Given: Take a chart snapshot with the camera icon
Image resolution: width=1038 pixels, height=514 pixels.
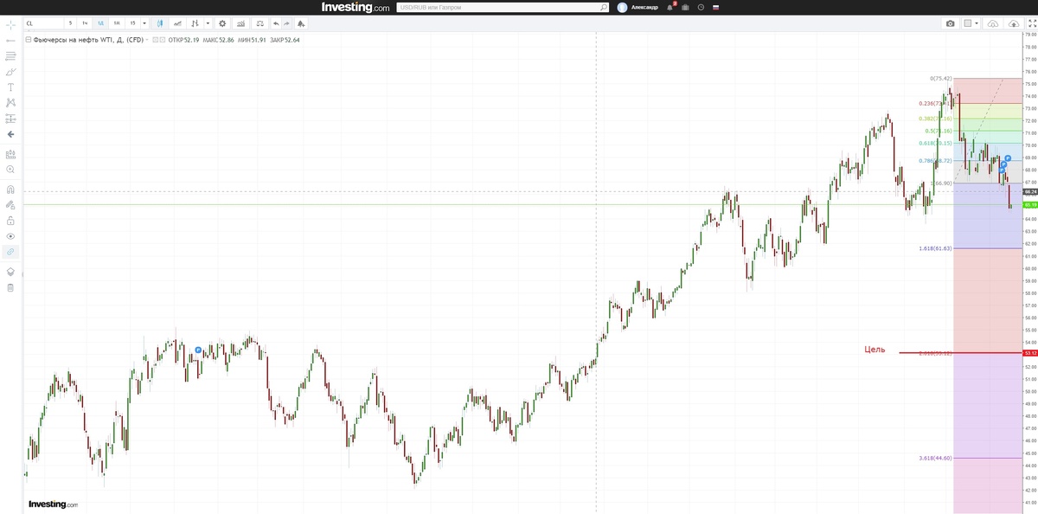Looking at the screenshot, I should [950, 23].
